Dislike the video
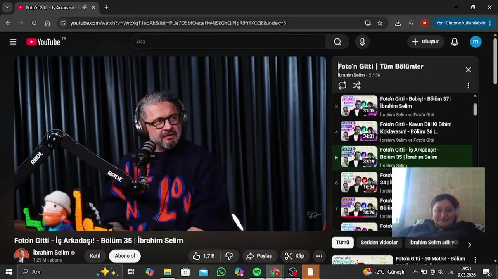498x279 pixels. (x=229, y=256)
